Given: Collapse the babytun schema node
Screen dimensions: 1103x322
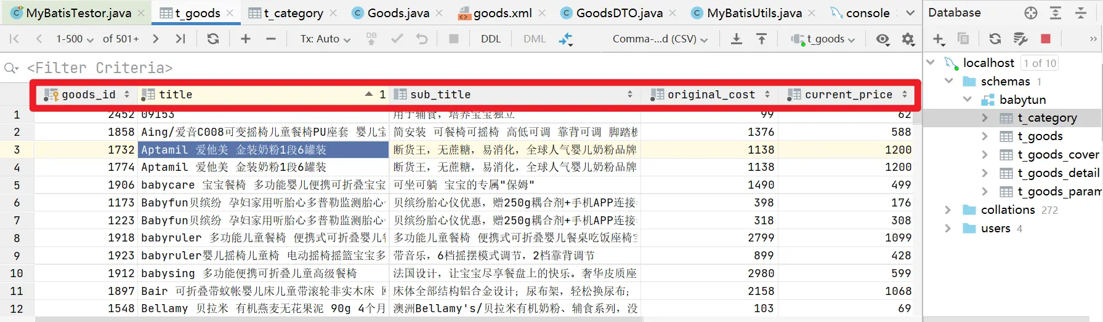Looking at the screenshot, I should pyautogui.click(x=968, y=100).
